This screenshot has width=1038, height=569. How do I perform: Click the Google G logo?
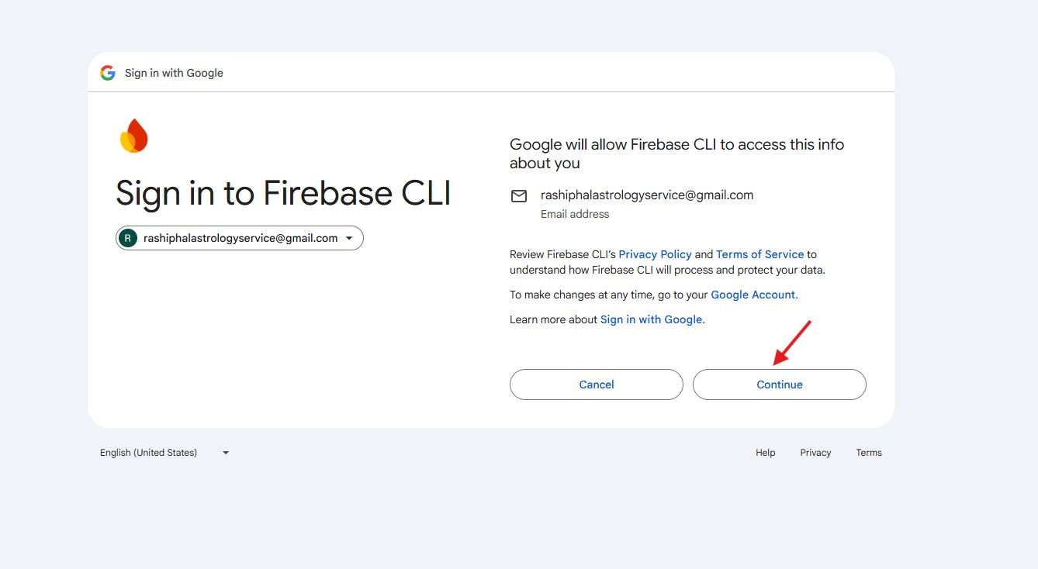tap(108, 73)
